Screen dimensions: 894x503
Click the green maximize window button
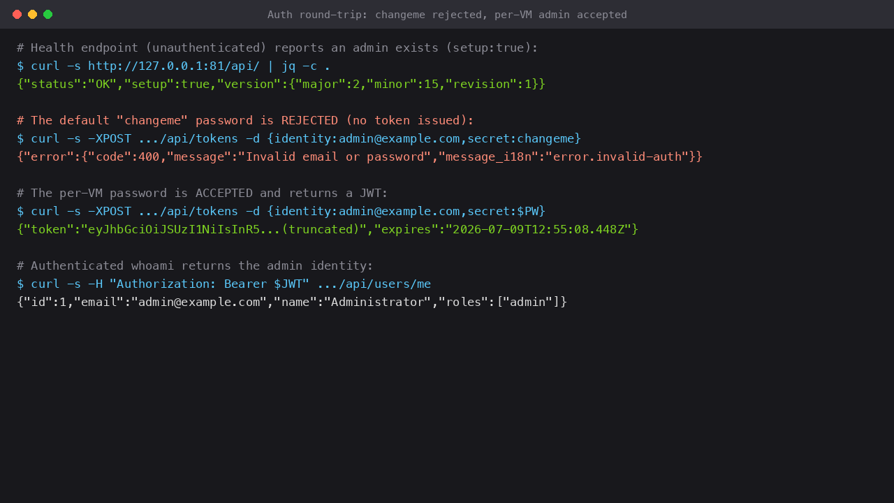pos(47,14)
